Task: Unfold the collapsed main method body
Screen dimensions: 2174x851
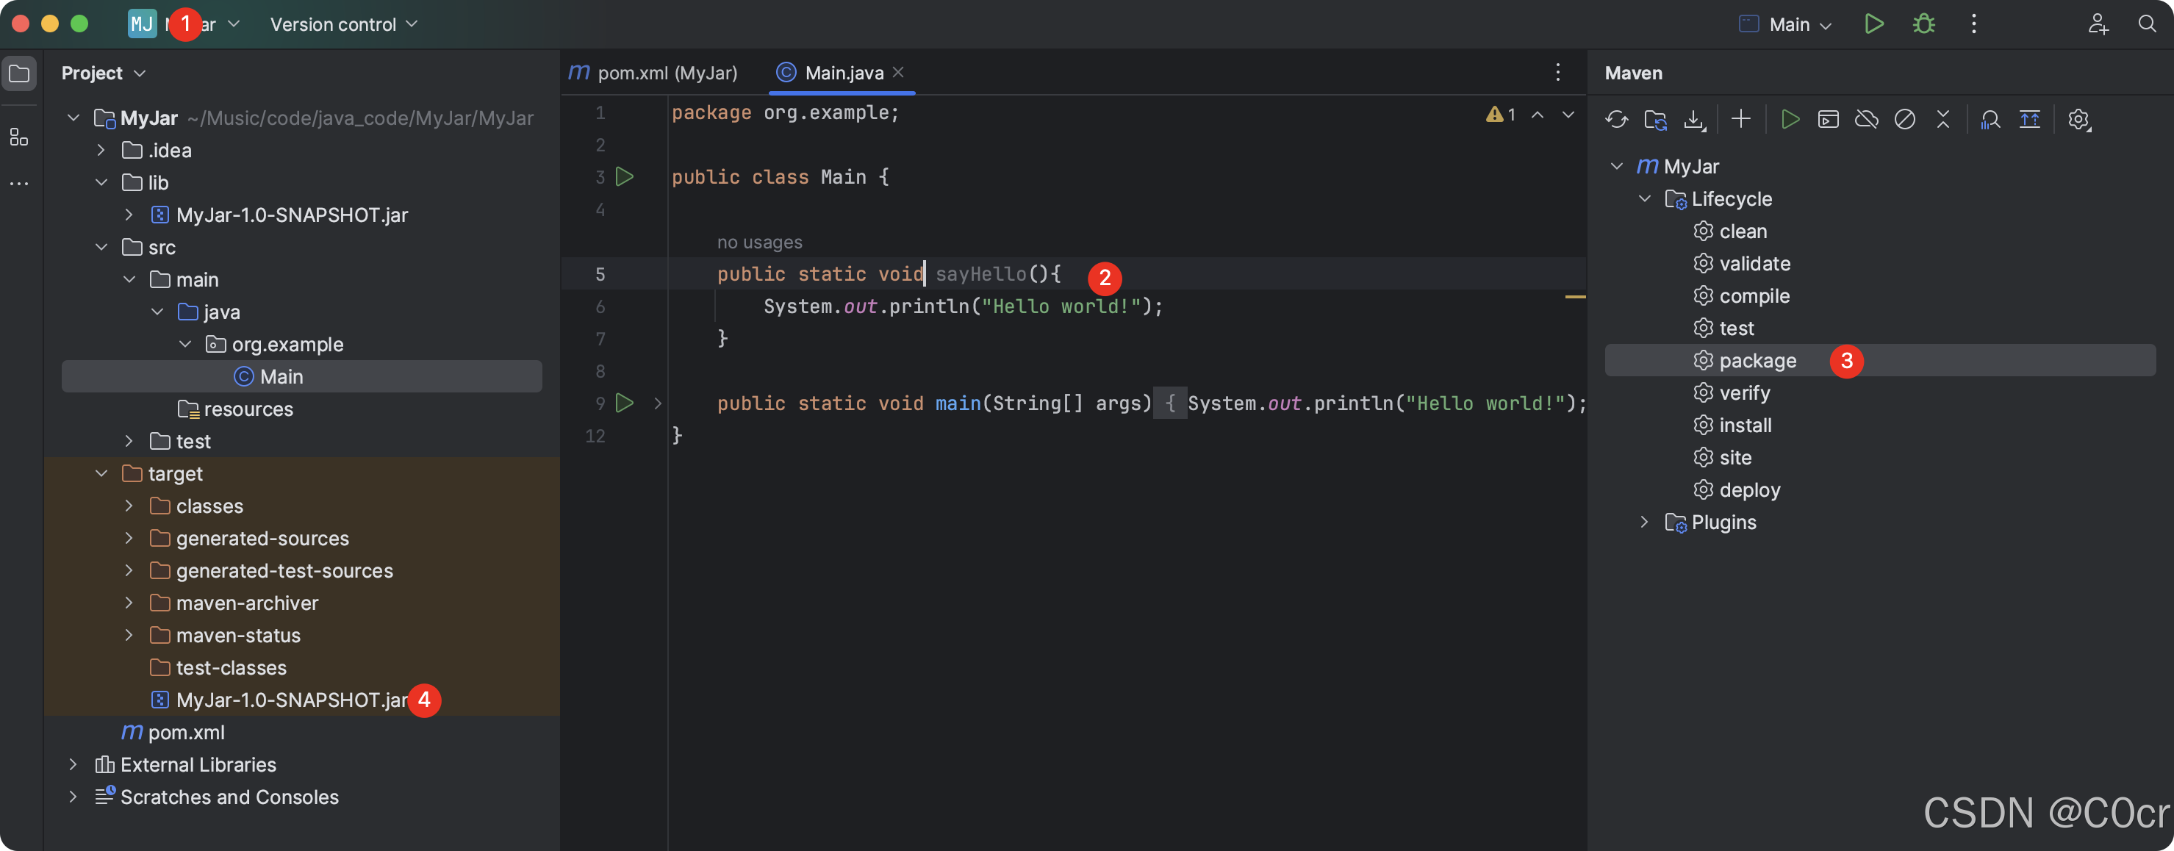Action: click(x=658, y=403)
